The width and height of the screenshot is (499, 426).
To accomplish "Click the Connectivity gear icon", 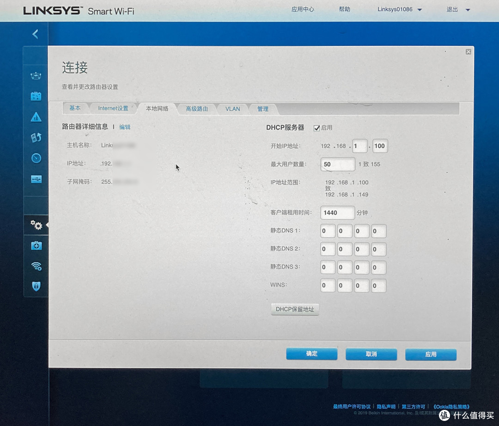I will coord(36,225).
